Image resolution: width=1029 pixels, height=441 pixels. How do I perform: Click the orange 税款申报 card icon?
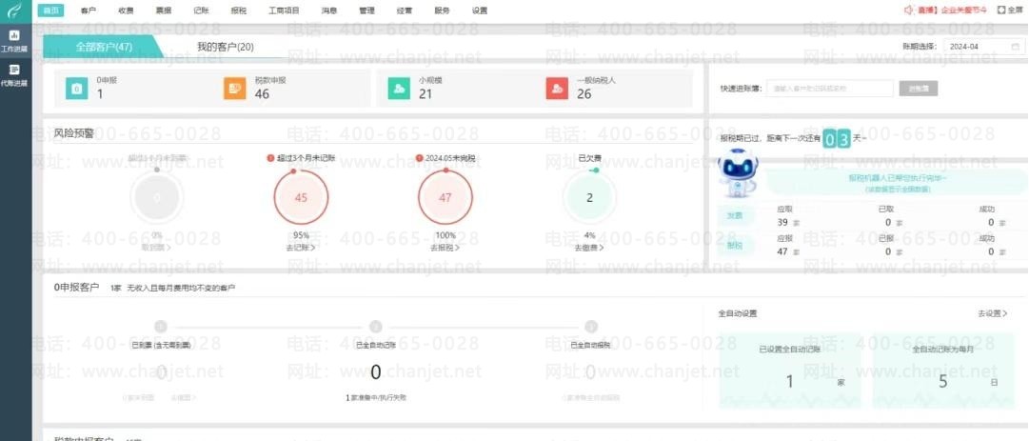[x=235, y=89]
